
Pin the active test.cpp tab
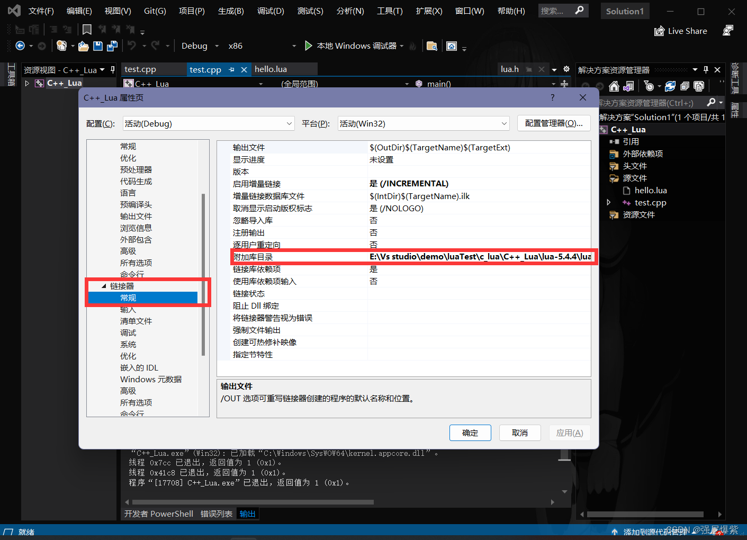pos(231,69)
